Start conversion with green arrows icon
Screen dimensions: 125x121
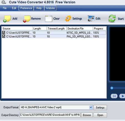112,19
